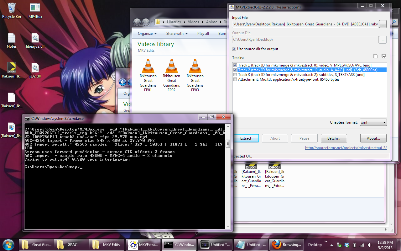The image size is (401, 251).
Task: Click Safely Remove Hardware tray icon
Action: [x=339, y=245]
